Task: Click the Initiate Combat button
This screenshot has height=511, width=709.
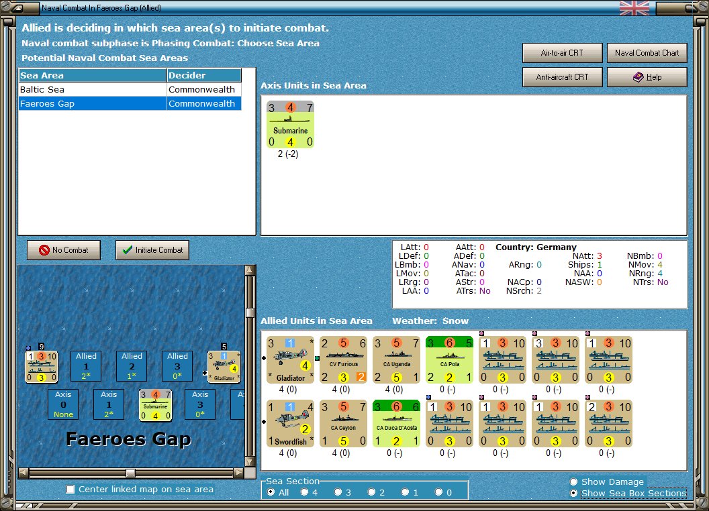Action: [152, 250]
